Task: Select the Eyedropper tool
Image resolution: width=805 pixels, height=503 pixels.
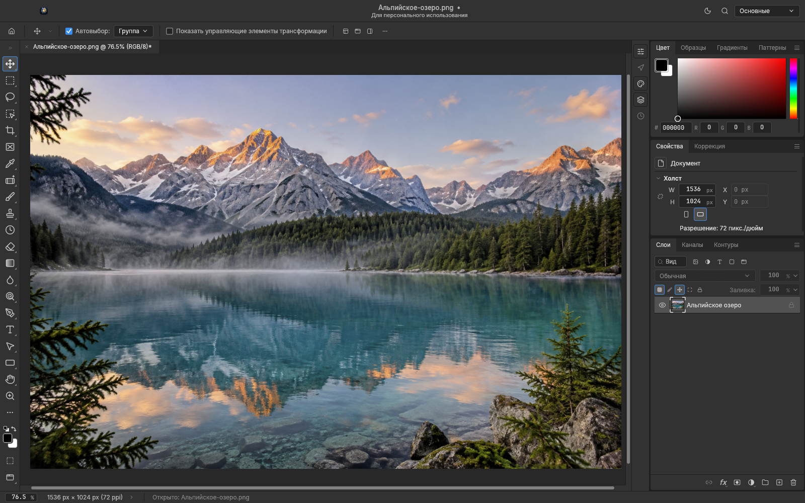Action: [10, 163]
